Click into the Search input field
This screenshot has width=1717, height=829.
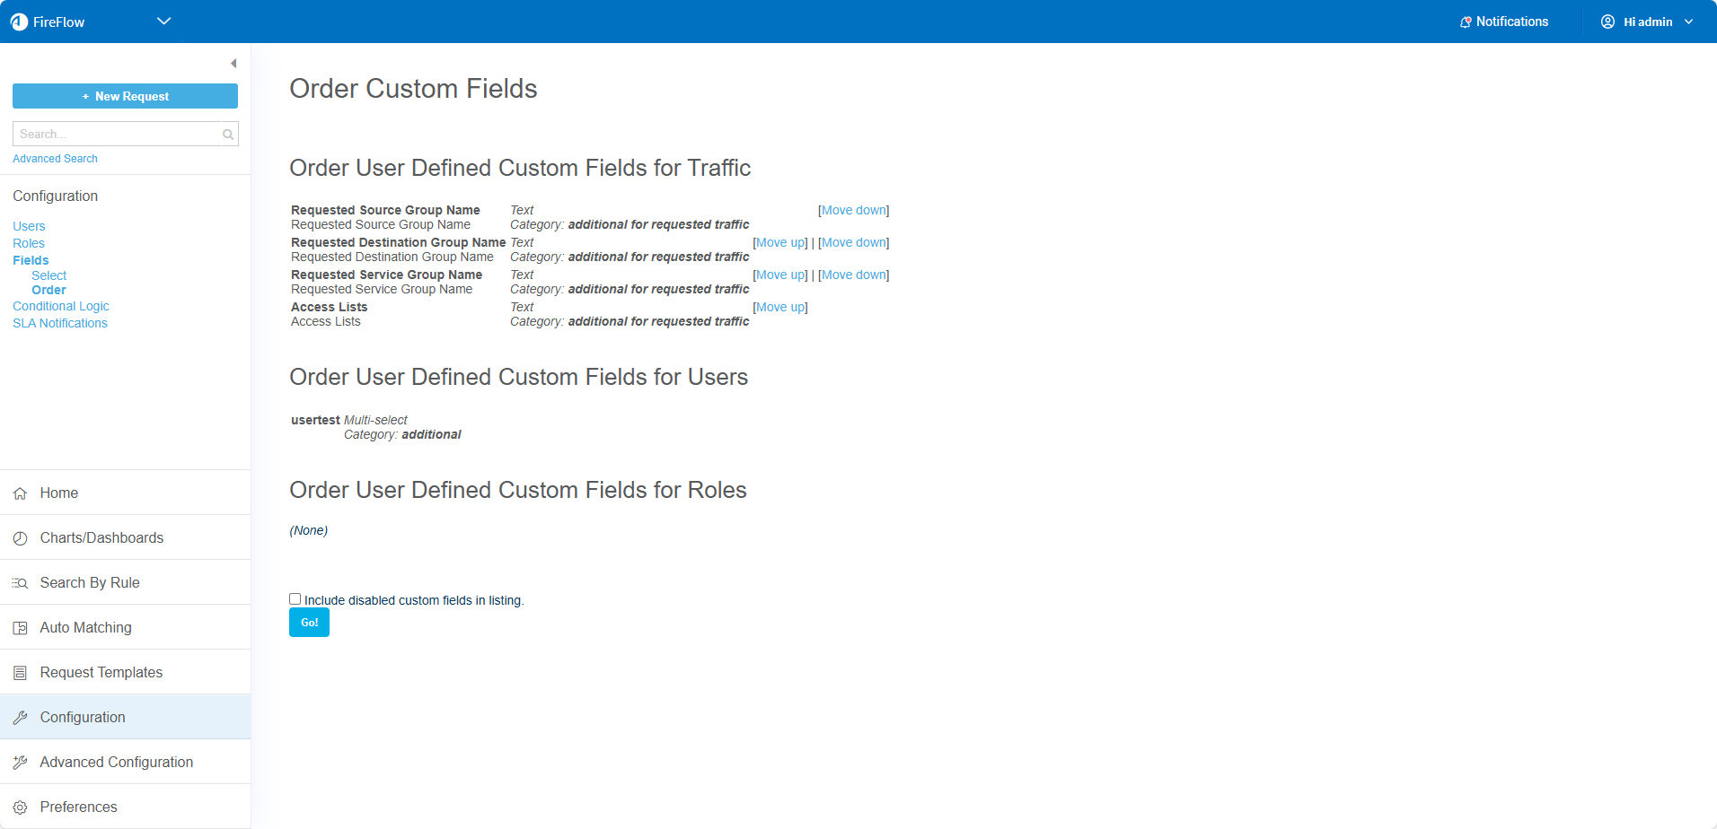click(x=117, y=135)
